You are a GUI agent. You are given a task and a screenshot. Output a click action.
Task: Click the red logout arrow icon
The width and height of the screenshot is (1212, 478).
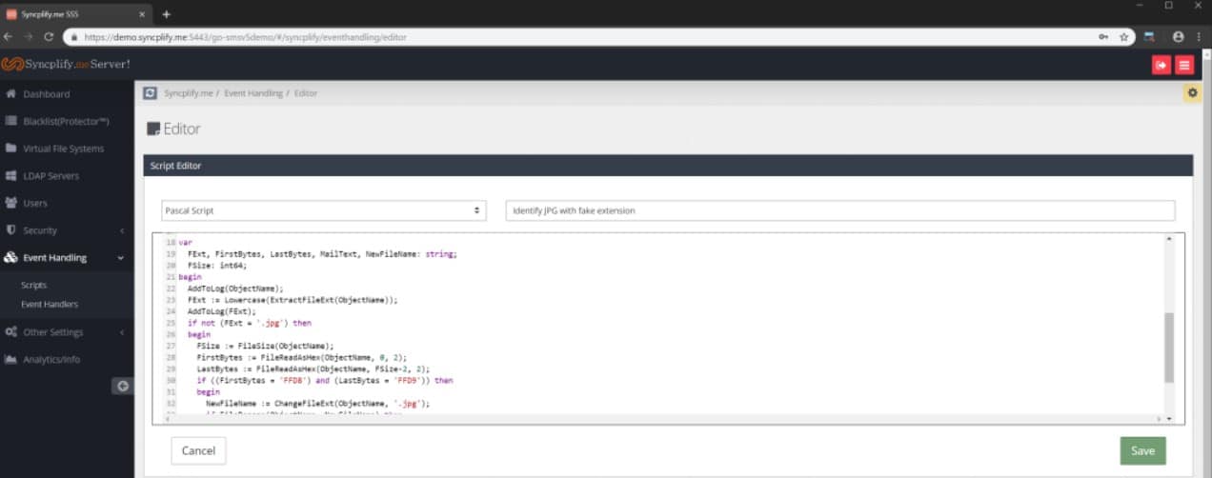click(x=1161, y=65)
